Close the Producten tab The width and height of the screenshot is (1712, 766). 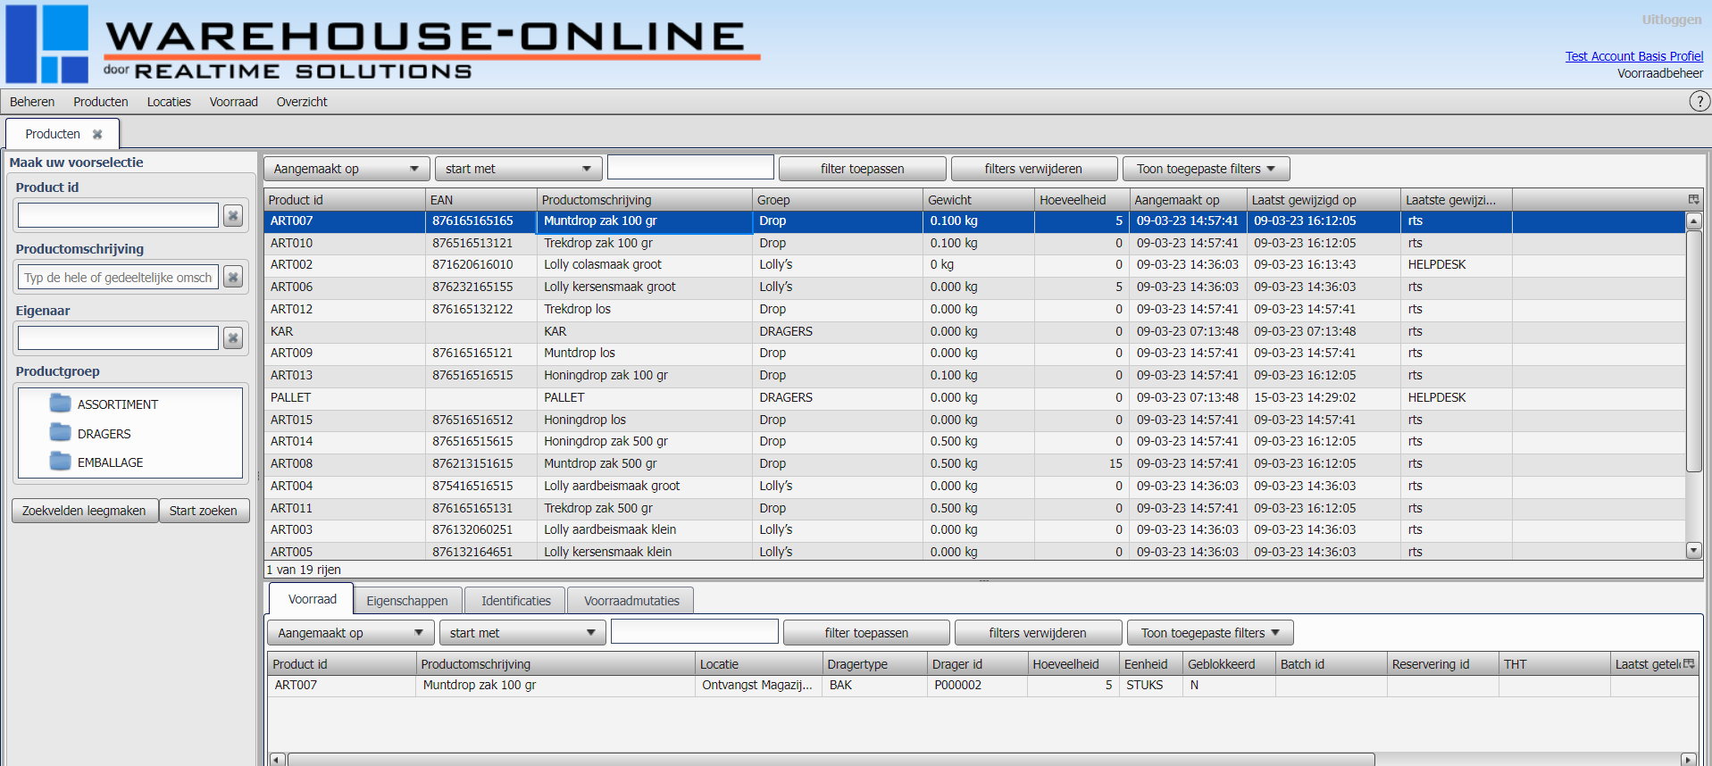coord(97,134)
